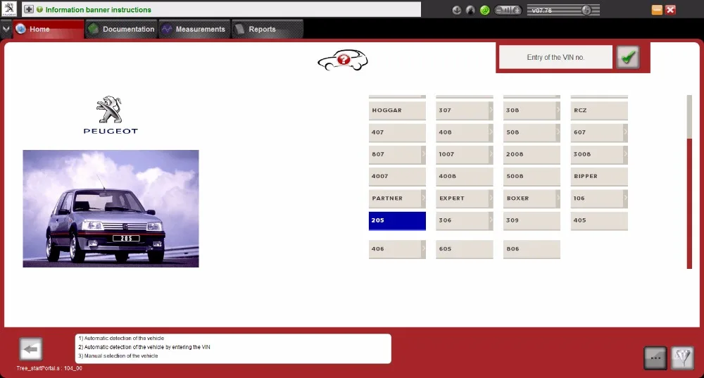Open the dropdown arrow left of Home
704x378 pixels.
click(6, 29)
